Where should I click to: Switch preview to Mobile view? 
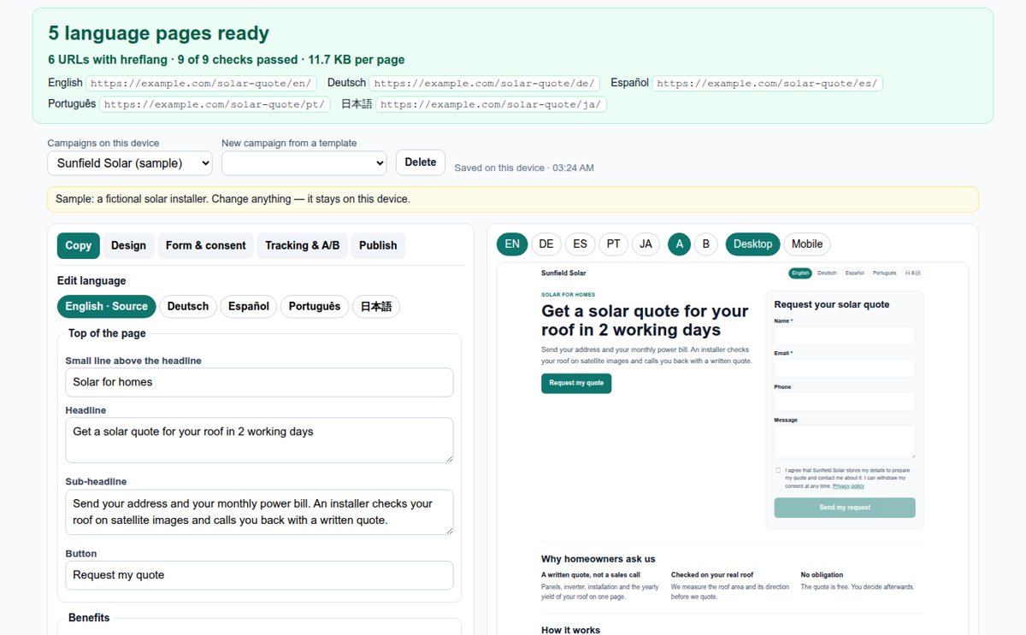806,244
